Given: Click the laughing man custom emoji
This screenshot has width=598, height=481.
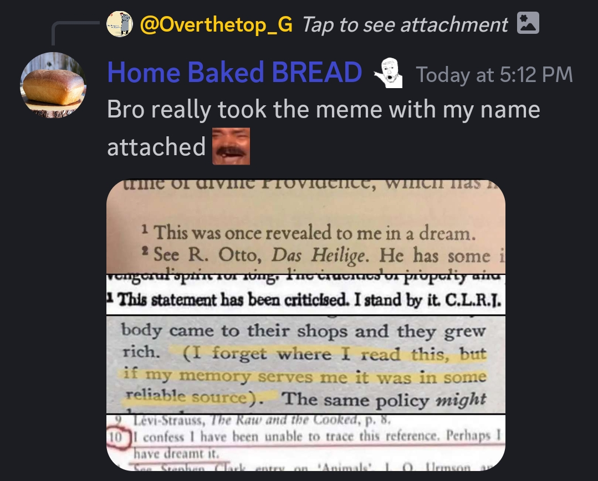Looking at the screenshot, I should pyautogui.click(x=231, y=146).
